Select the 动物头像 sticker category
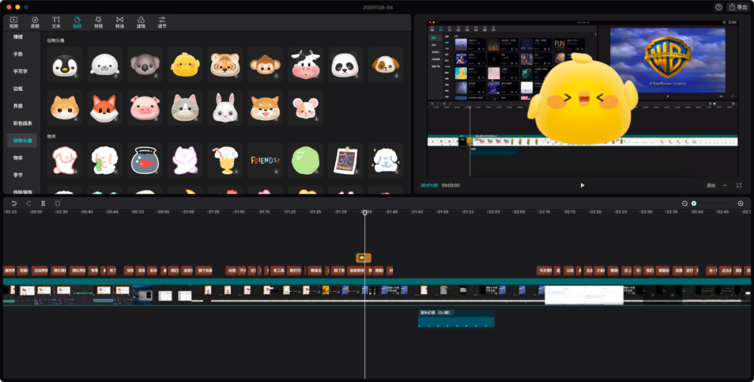 pyautogui.click(x=22, y=140)
